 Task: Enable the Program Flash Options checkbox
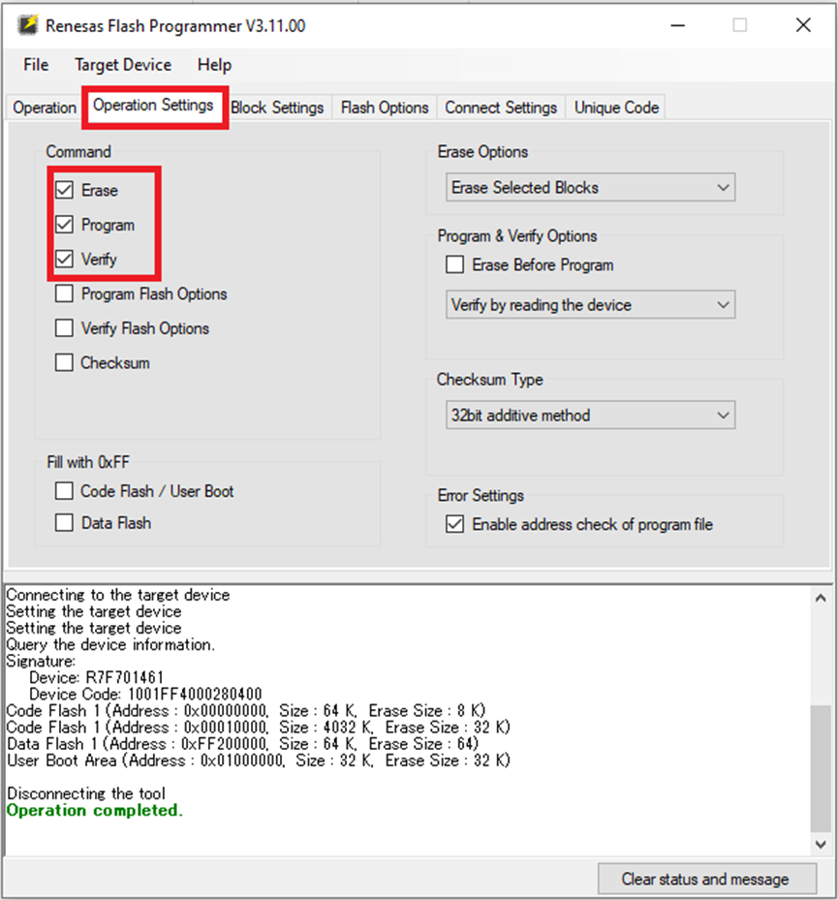[64, 294]
